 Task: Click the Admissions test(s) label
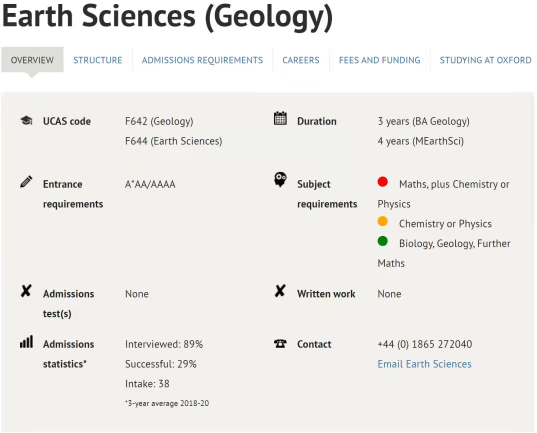click(x=68, y=304)
